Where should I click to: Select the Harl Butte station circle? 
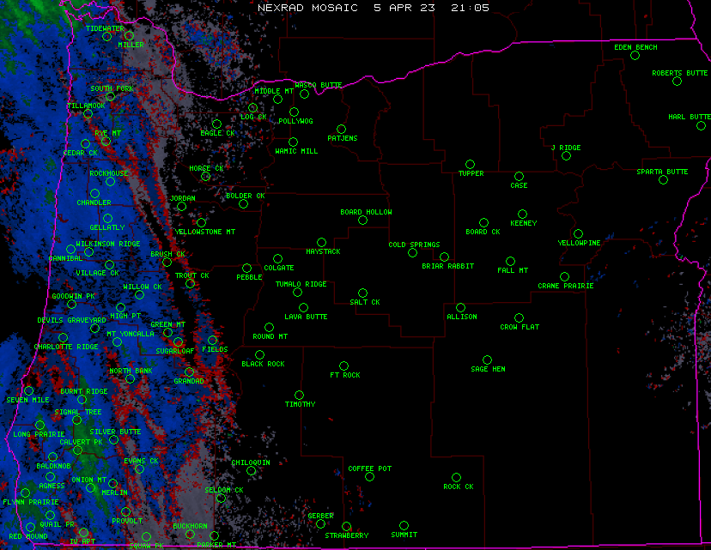click(x=701, y=125)
